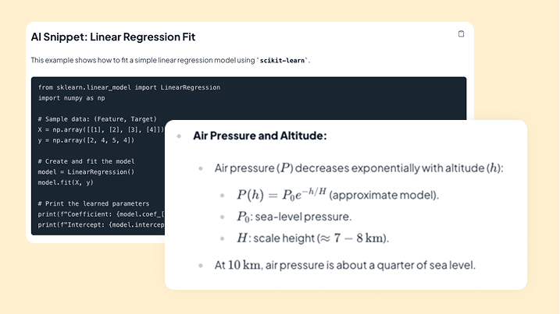The width and height of the screenshot is (560, 314).
Task: Click the 'AI Snippet: Linear Regression Fit' heading
Action: 112,37
